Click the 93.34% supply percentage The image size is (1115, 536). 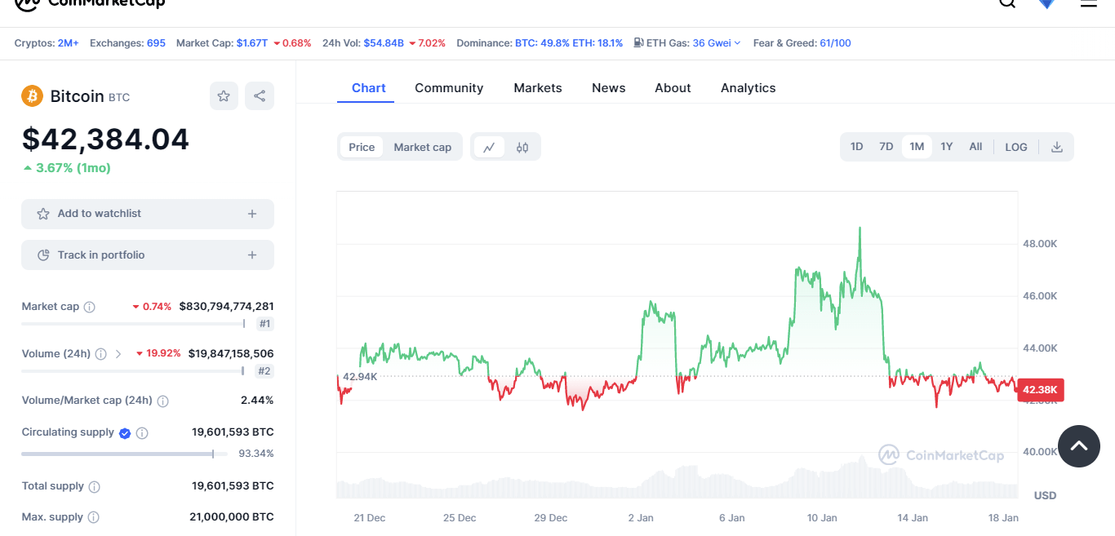(256, 454)
